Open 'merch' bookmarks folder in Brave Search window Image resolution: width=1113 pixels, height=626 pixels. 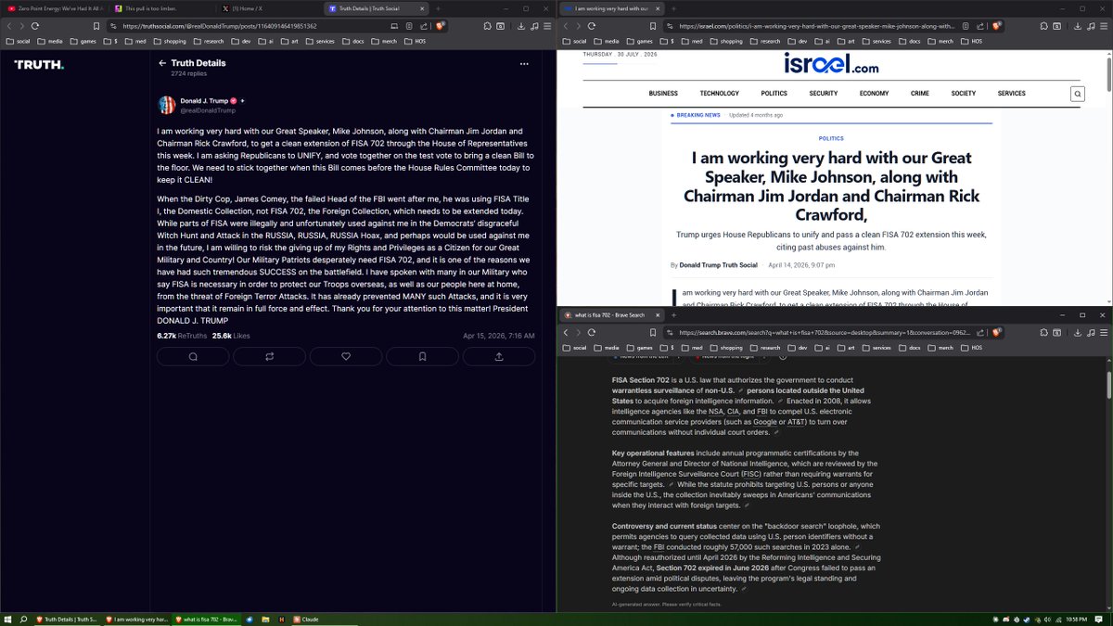[940, 347]
